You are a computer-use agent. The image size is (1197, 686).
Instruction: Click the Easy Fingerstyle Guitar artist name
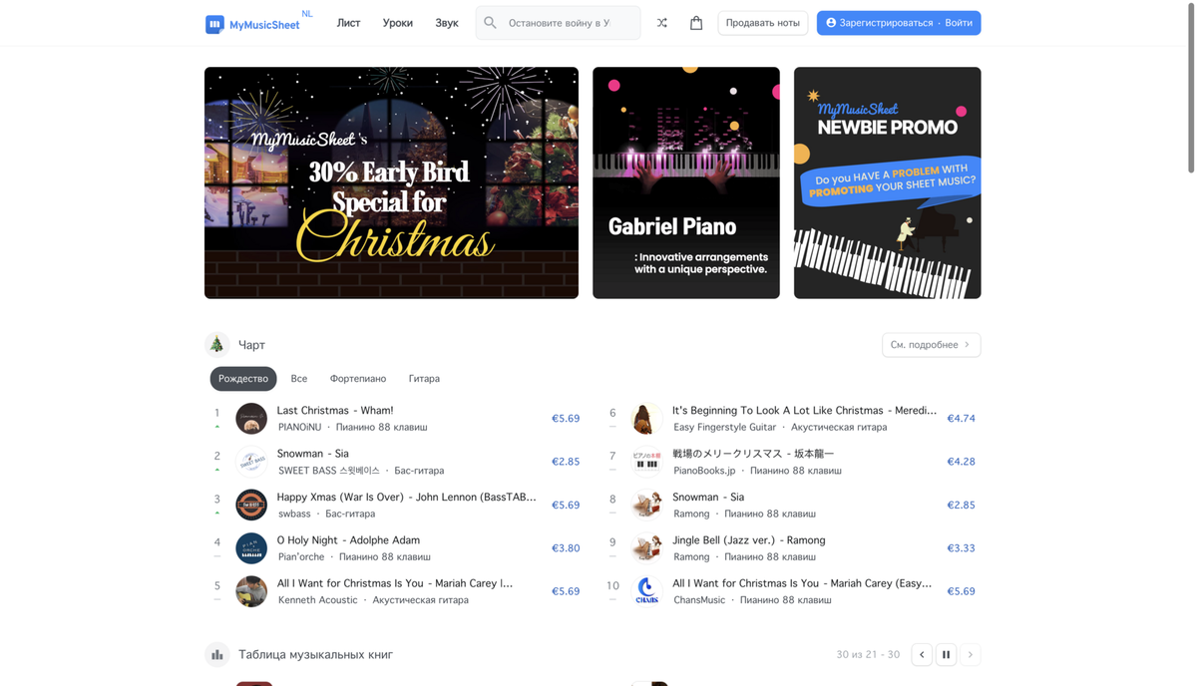coord(724,427)
